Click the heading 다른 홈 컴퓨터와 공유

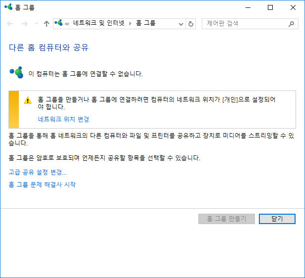tap(49, 47)
